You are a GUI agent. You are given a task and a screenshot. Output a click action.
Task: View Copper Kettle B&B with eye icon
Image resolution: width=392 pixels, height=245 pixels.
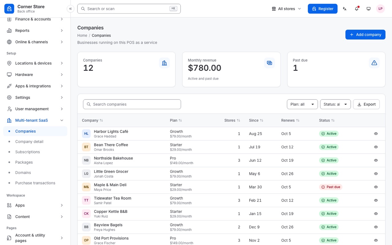[376, 213]
